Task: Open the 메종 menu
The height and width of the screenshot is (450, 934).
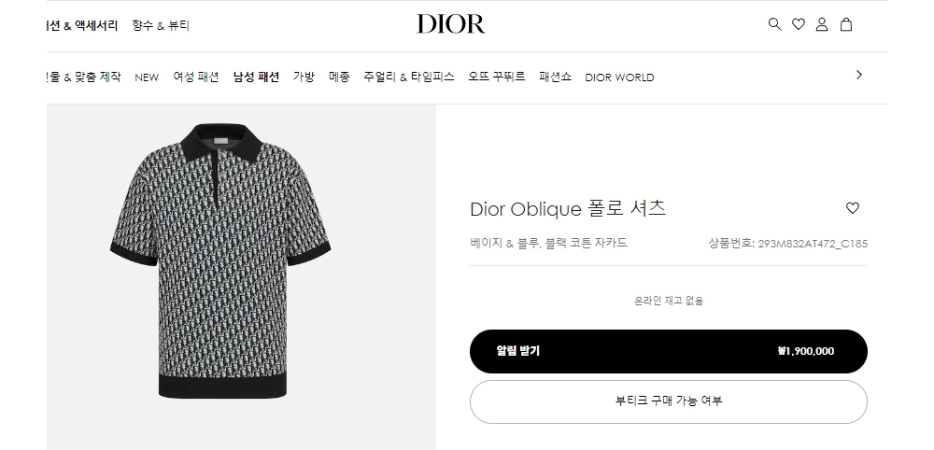Action: coord(340,77)
